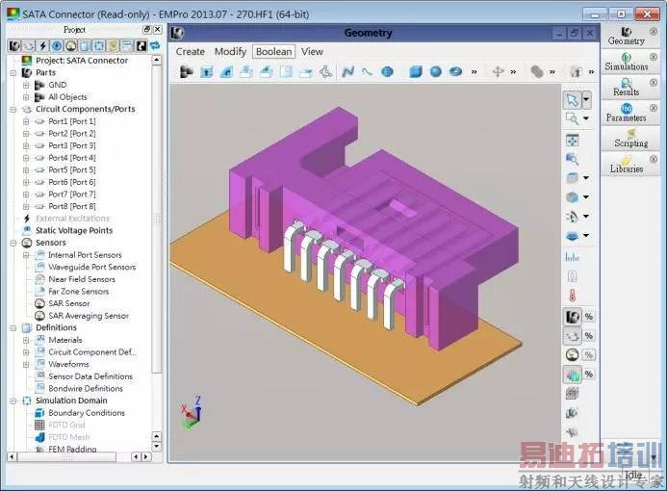Open the Modify menu
667x491 pixels.
(230, 51)
